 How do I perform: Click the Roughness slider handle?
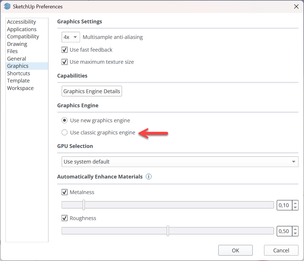pos(168,231)
